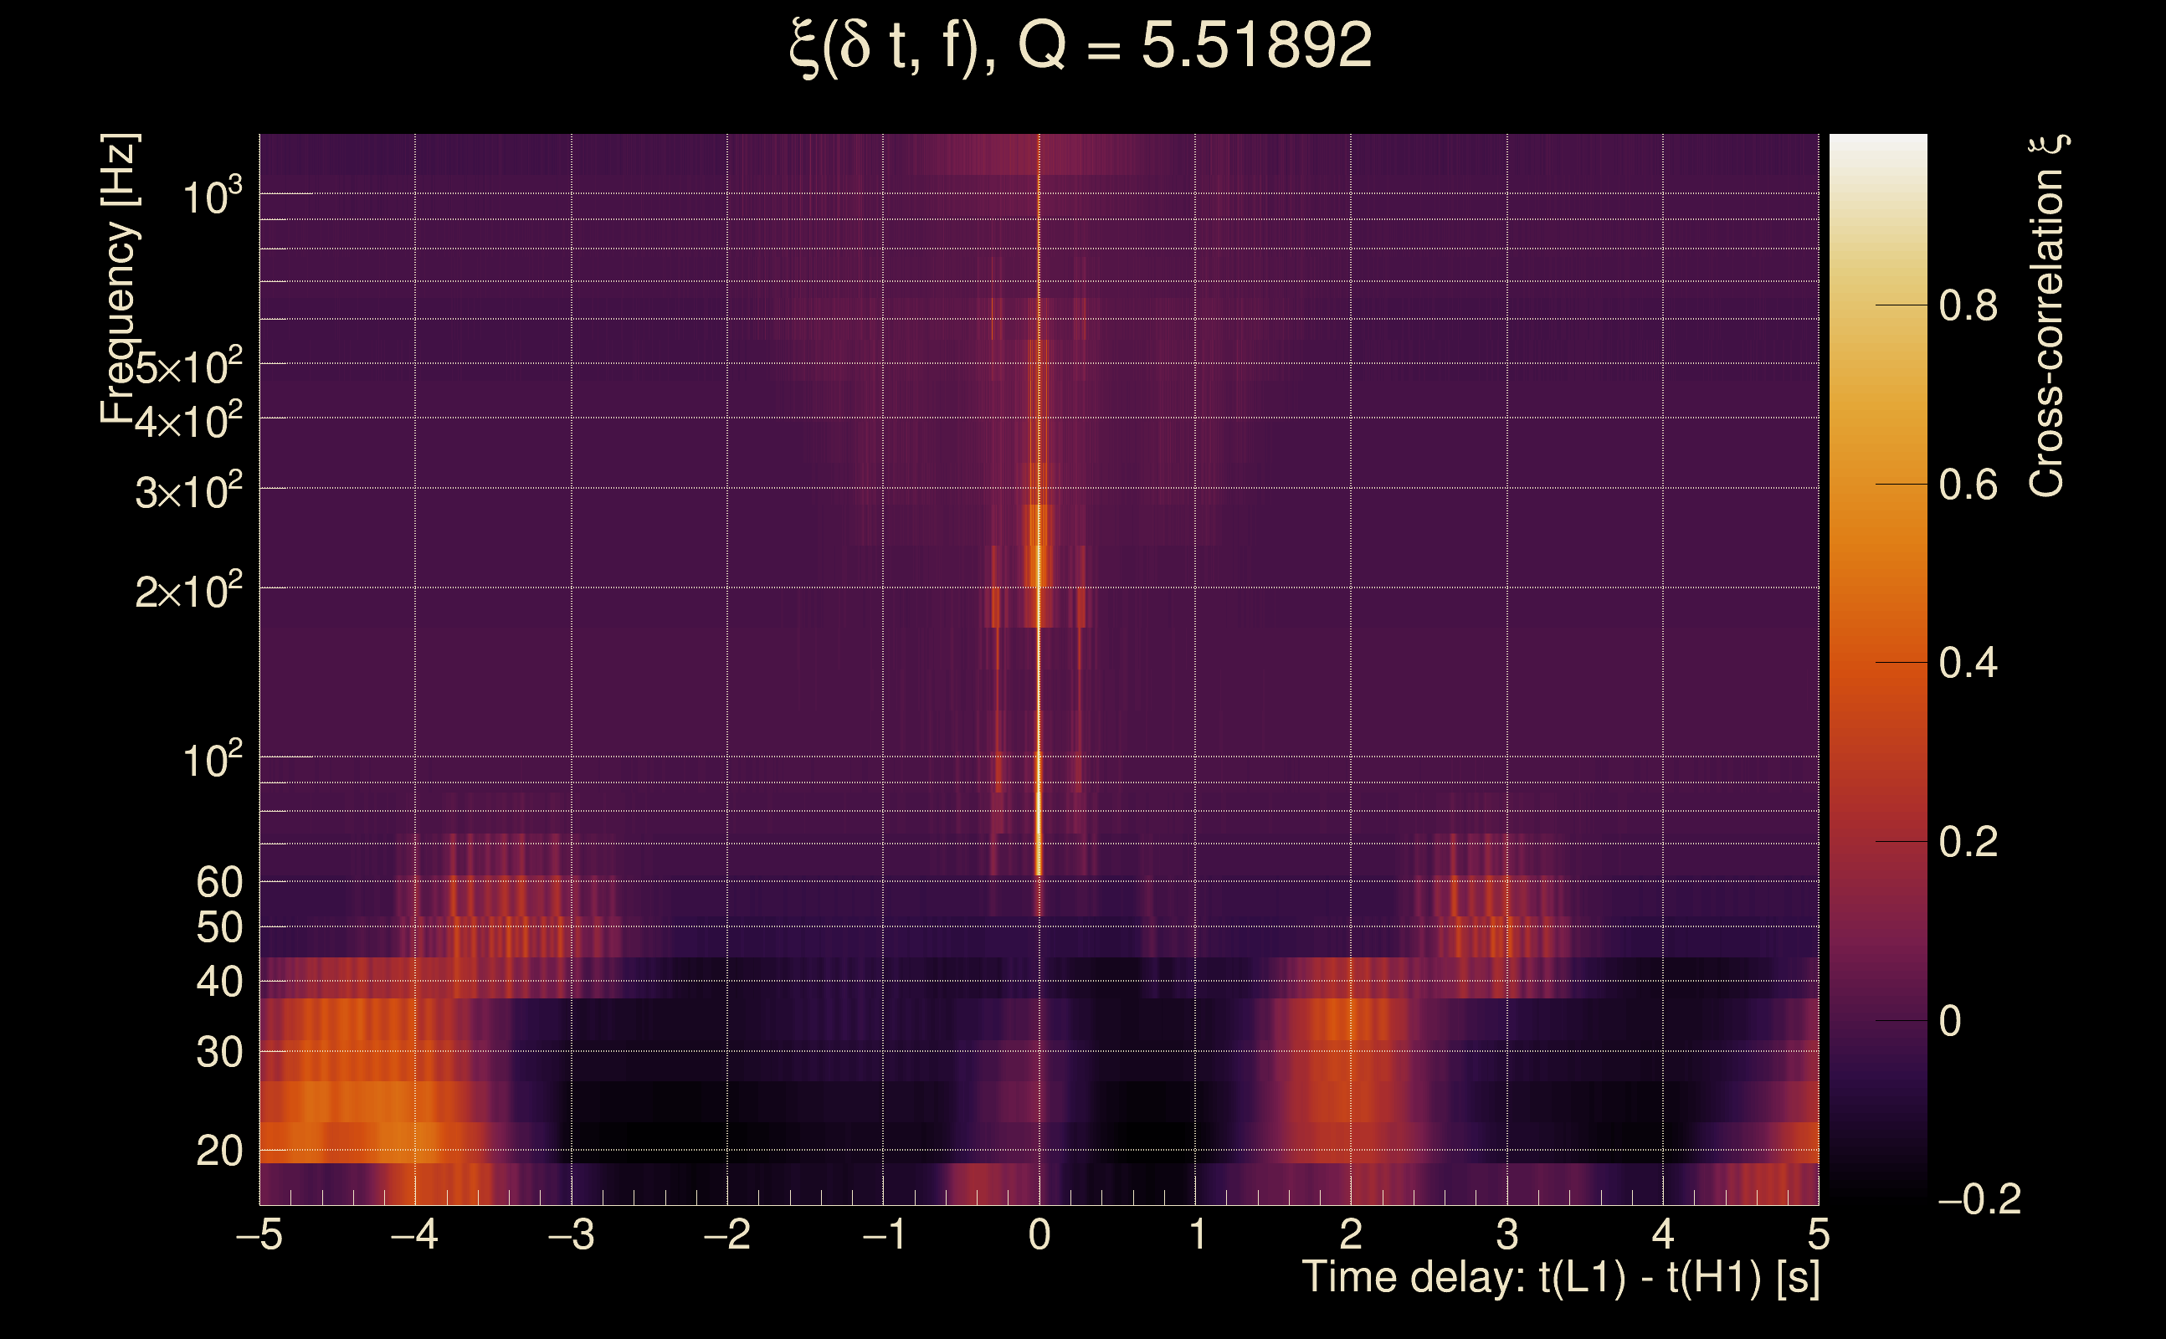This screenshot has height=1339, width=2166.
Task: Click the 2×10² frequency tick label
Action: tap(188, 591)
